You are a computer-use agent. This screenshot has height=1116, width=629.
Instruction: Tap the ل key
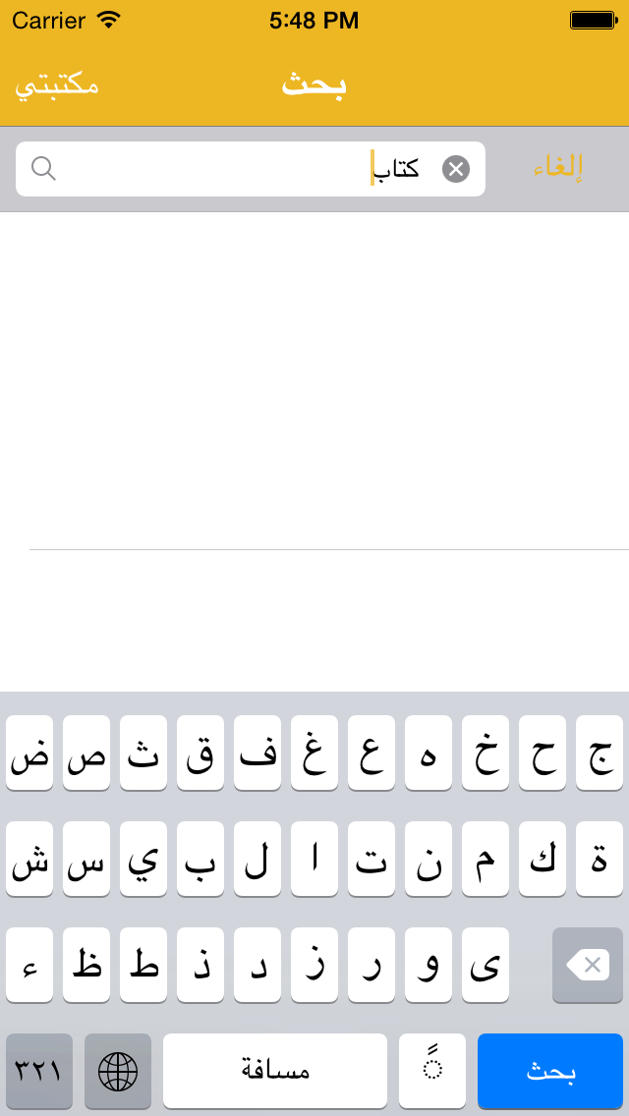pos(257,859)
